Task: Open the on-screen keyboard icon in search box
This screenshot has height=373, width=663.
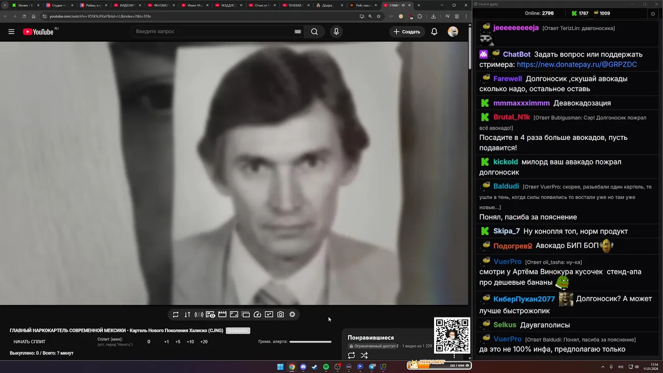Action: [298, 32]
